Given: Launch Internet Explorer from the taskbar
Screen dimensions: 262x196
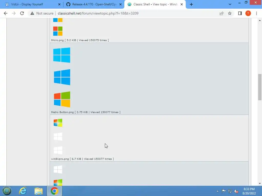Looking at the screenshot, I should 23,191.
